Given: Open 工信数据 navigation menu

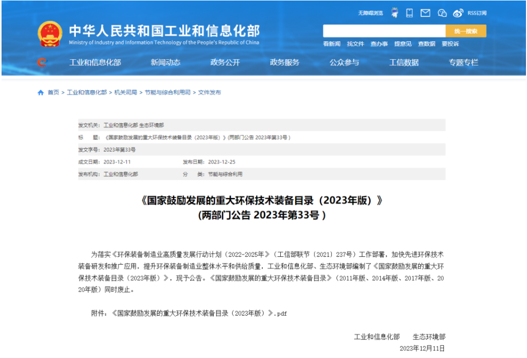Looking at the screenshot, I should (404, 62).
